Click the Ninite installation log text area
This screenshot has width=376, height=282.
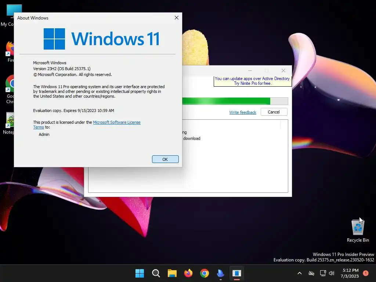[x=188, y=156]
